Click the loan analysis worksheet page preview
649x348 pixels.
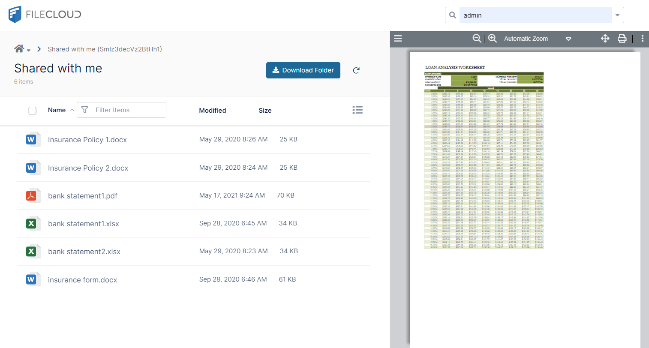pyautogui.click(x=484, y=159)
